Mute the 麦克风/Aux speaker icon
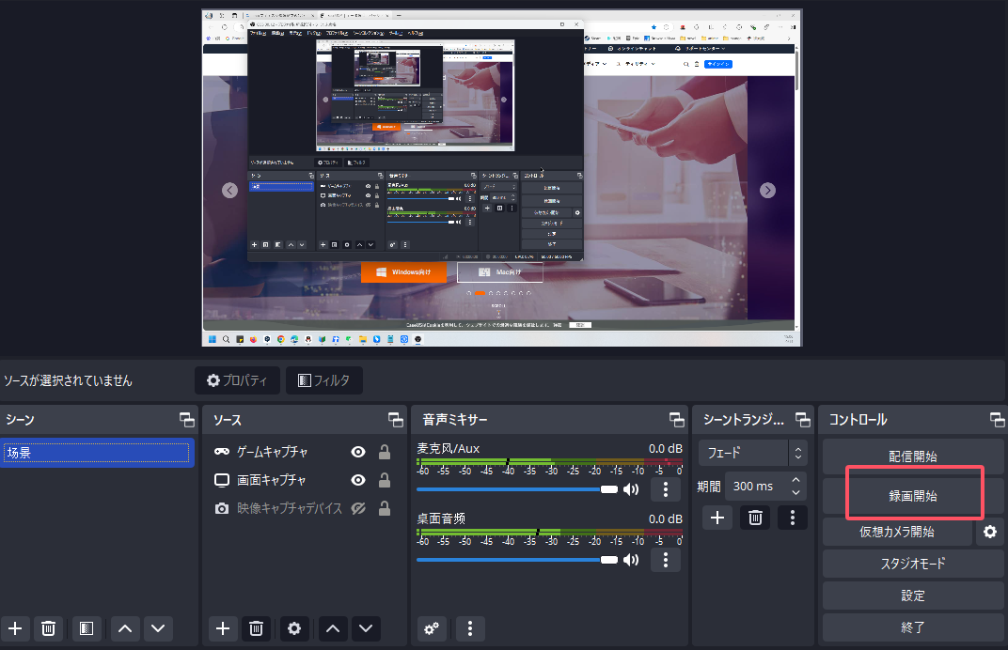 tap(631, 489)
